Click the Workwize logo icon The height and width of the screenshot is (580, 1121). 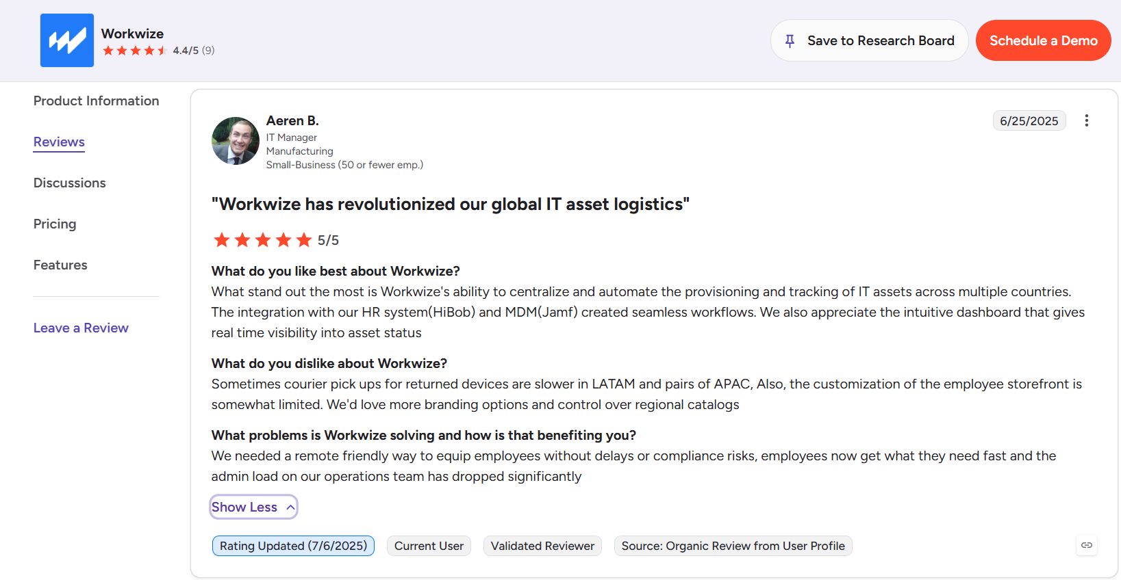coord(67,40)
